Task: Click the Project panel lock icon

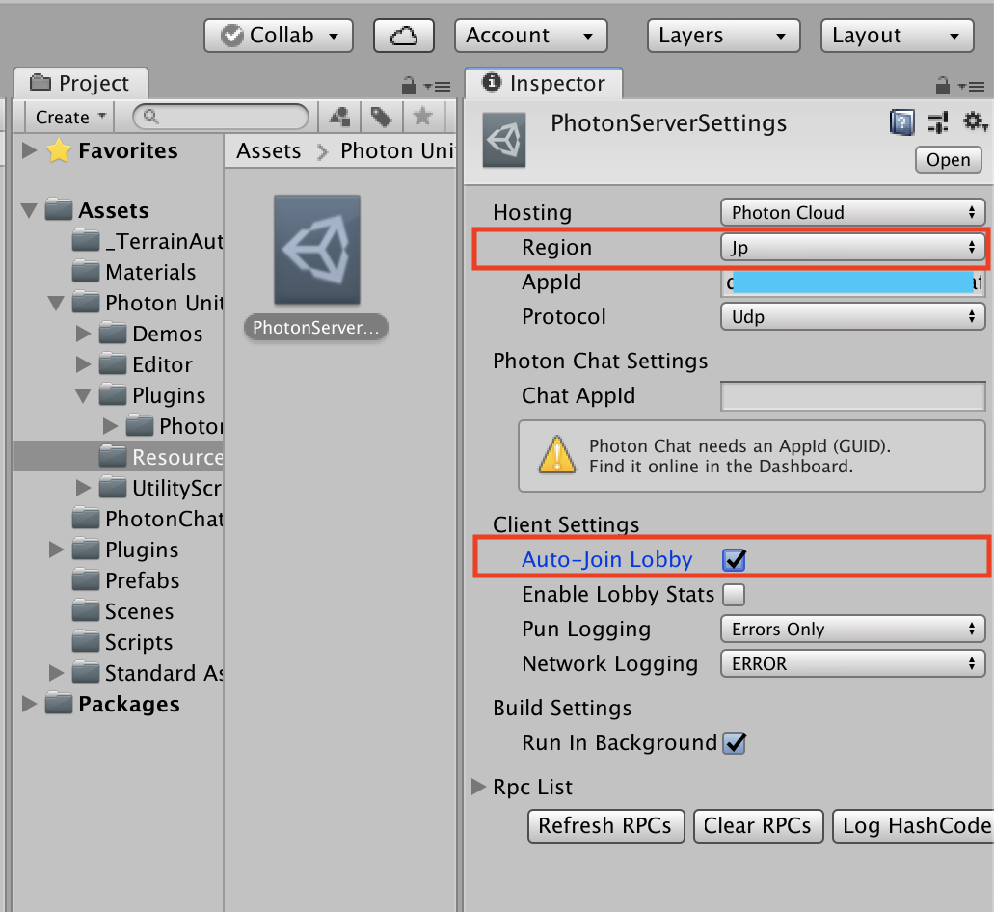Action: [409, 85]
